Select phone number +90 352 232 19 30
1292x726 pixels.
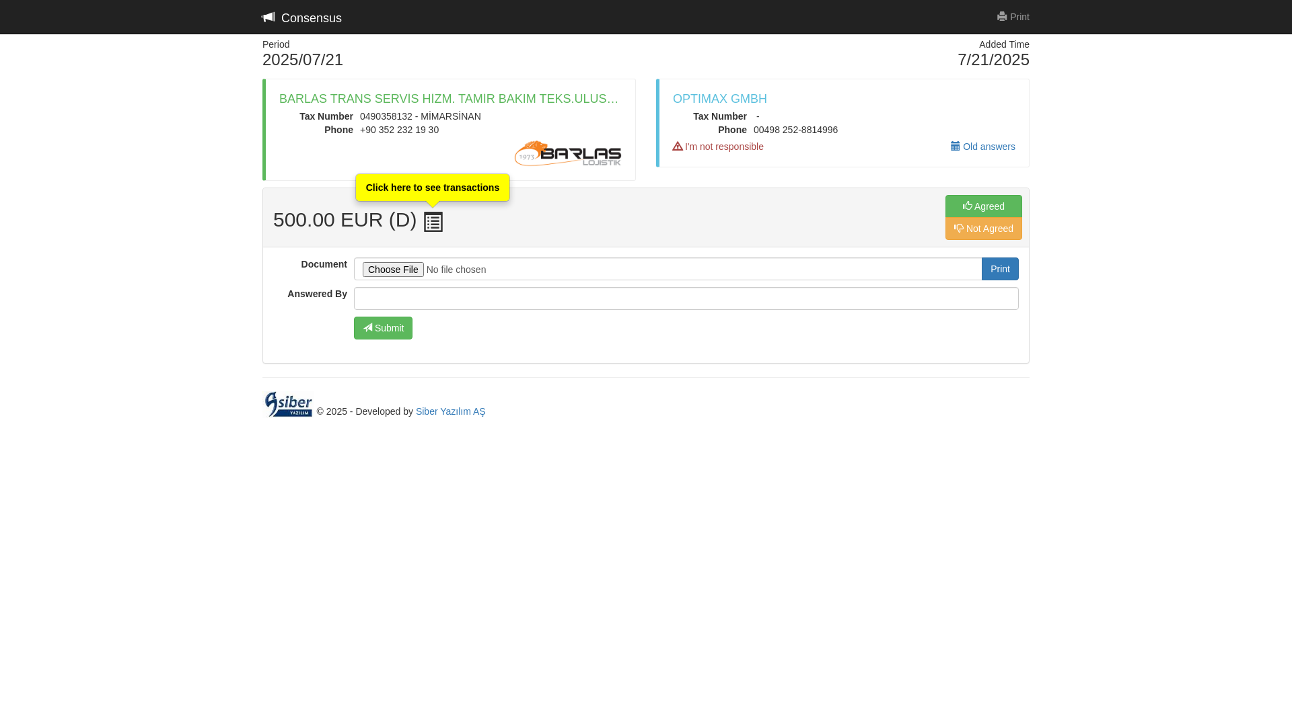pos(399,130)
